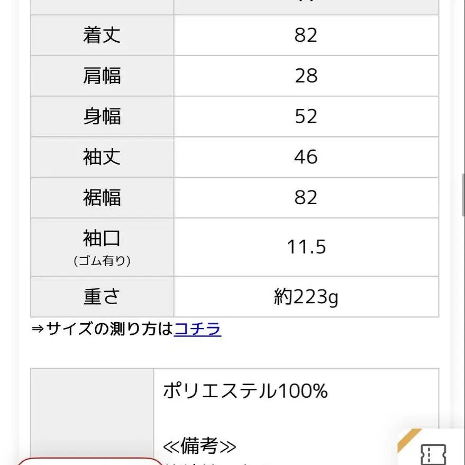Click the 身幅 row label
The image size is (465, 465).
[x=102, y=116]
